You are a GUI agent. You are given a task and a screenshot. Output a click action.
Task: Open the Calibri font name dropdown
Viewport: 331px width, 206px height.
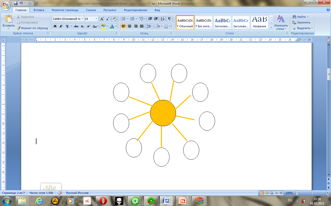(x=82, y=19)
